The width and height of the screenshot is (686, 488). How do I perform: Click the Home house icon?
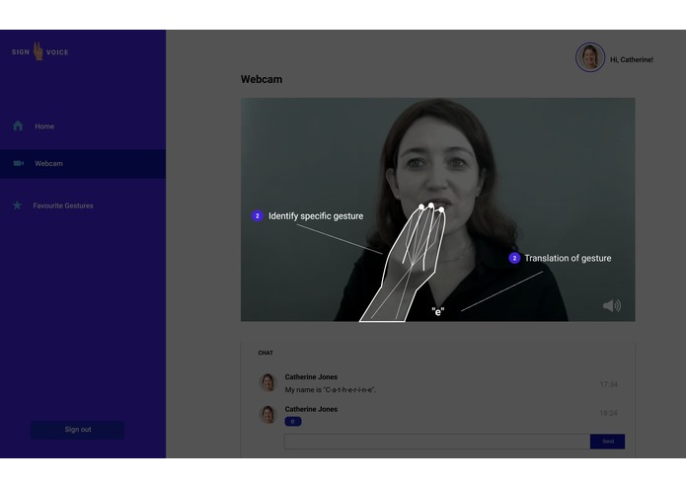pyautogui.click(x=18, y=126)
